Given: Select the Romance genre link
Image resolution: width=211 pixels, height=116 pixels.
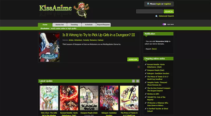Looking at the screenshot, I should pyautogui.click(x=93, y=40).
